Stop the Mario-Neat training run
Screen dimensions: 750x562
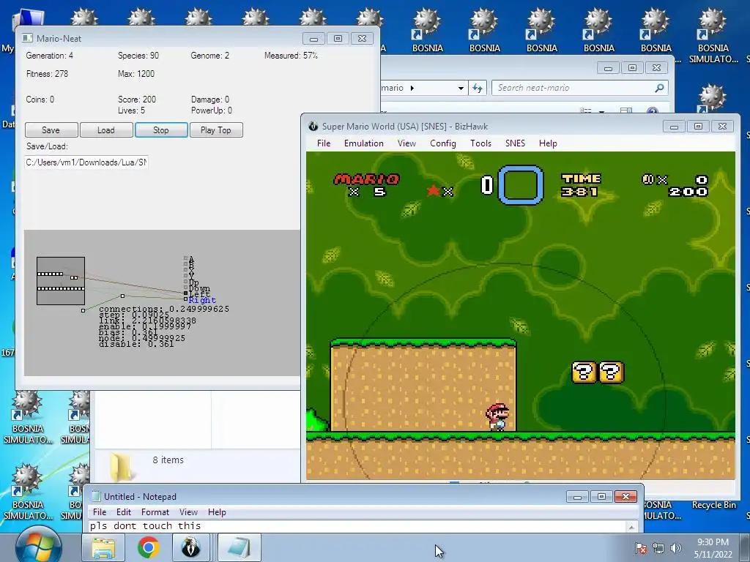point(161,130)
